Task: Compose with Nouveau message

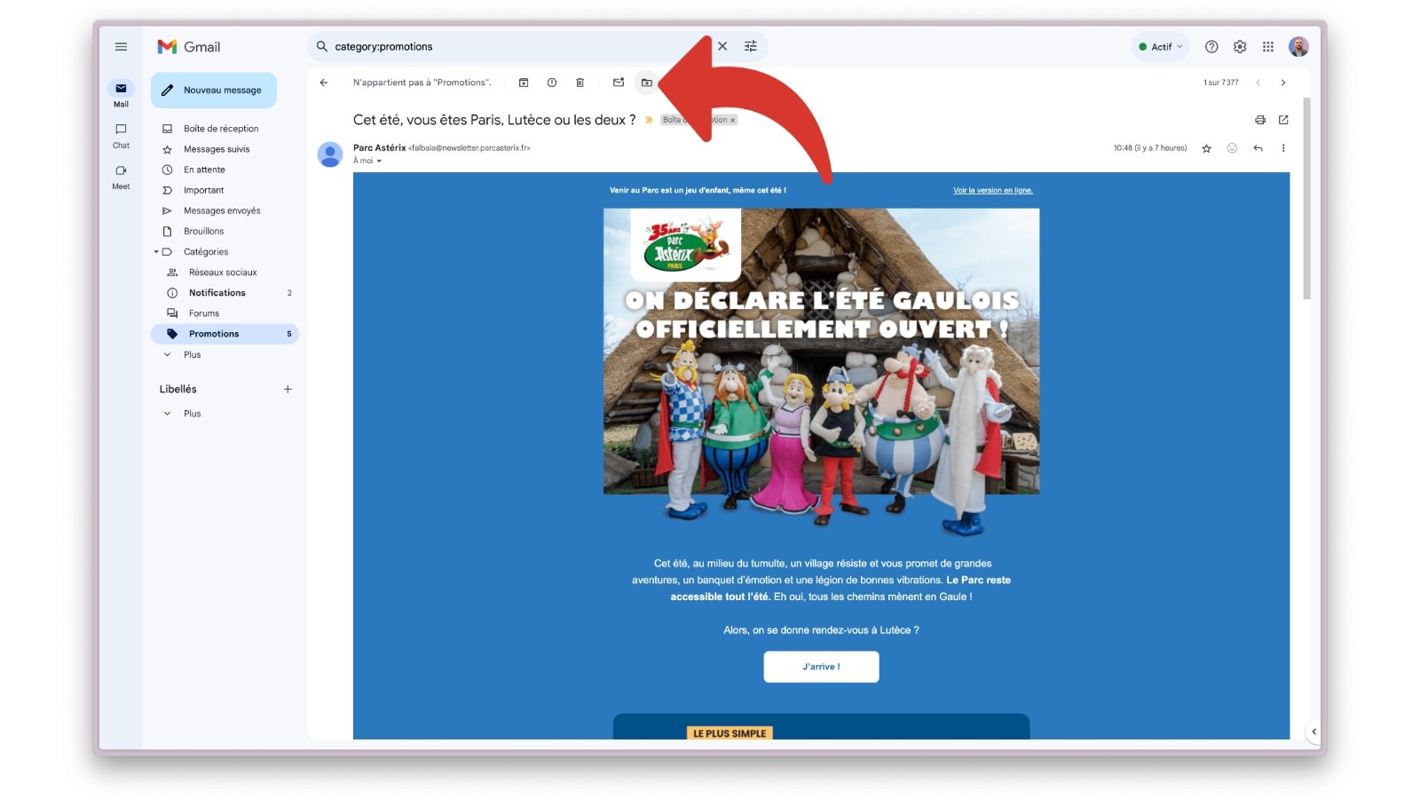Action: tap(214, 91)
